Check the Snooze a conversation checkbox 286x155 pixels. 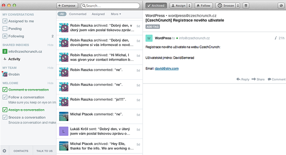pos(5,118)
